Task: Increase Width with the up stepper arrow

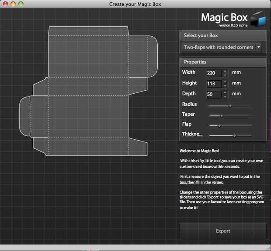Action: [x=225, y=71]
